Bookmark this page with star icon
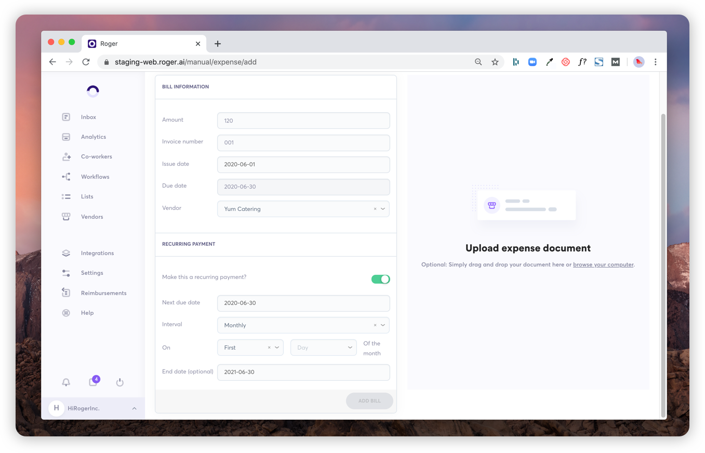 point(495,62)
